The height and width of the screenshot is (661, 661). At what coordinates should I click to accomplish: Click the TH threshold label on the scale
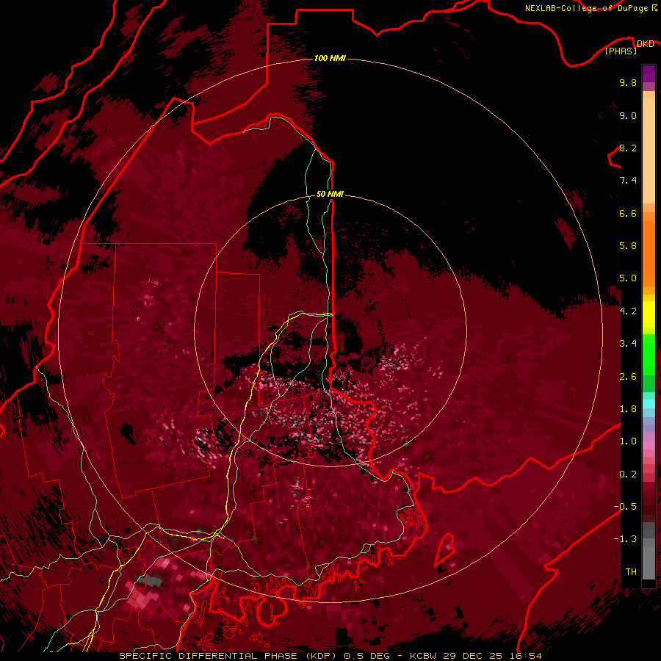click(x=631, y=572)
